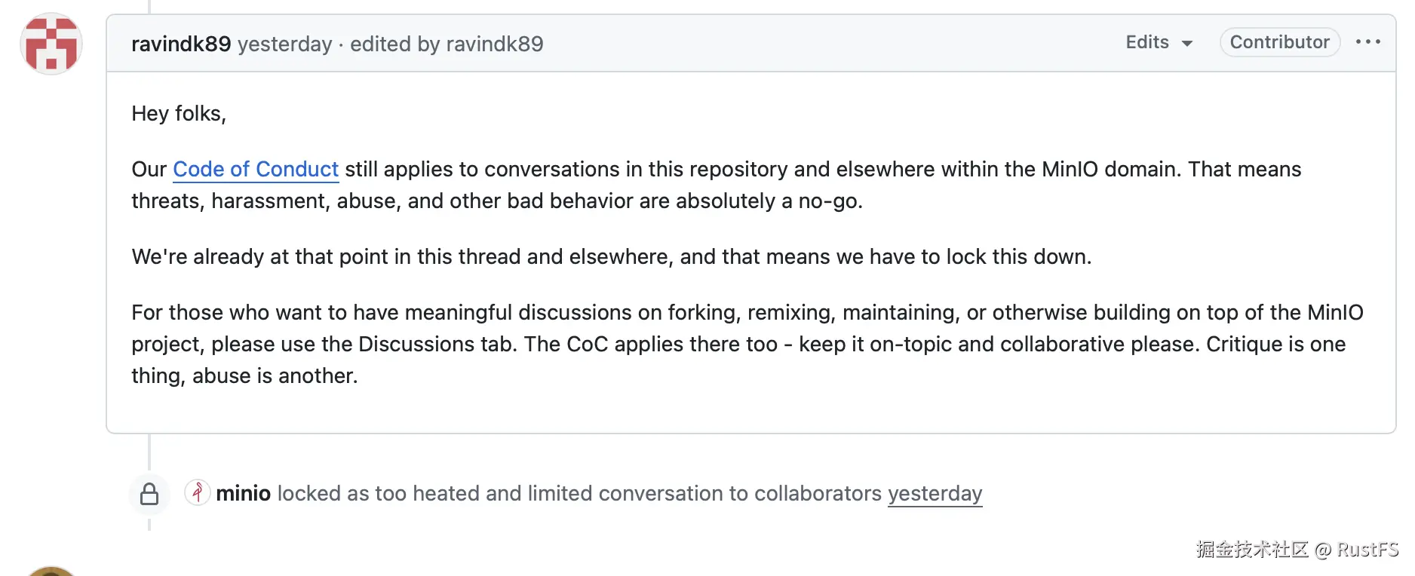Click the 'Edits' menu label
The image size is (1415, 576).
pos(1146,42)
